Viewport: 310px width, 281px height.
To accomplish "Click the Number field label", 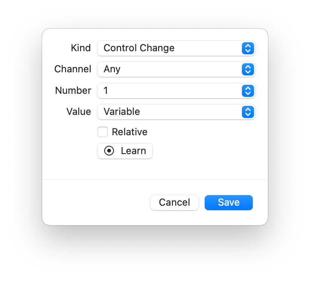I will click(x=73, y=91).
